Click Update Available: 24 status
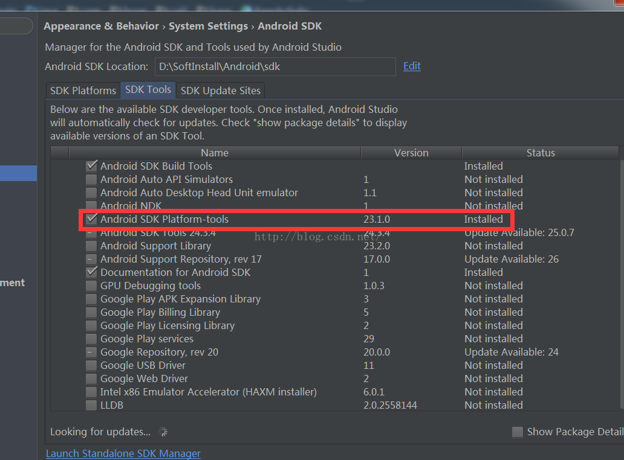 (x=512, y=352)
